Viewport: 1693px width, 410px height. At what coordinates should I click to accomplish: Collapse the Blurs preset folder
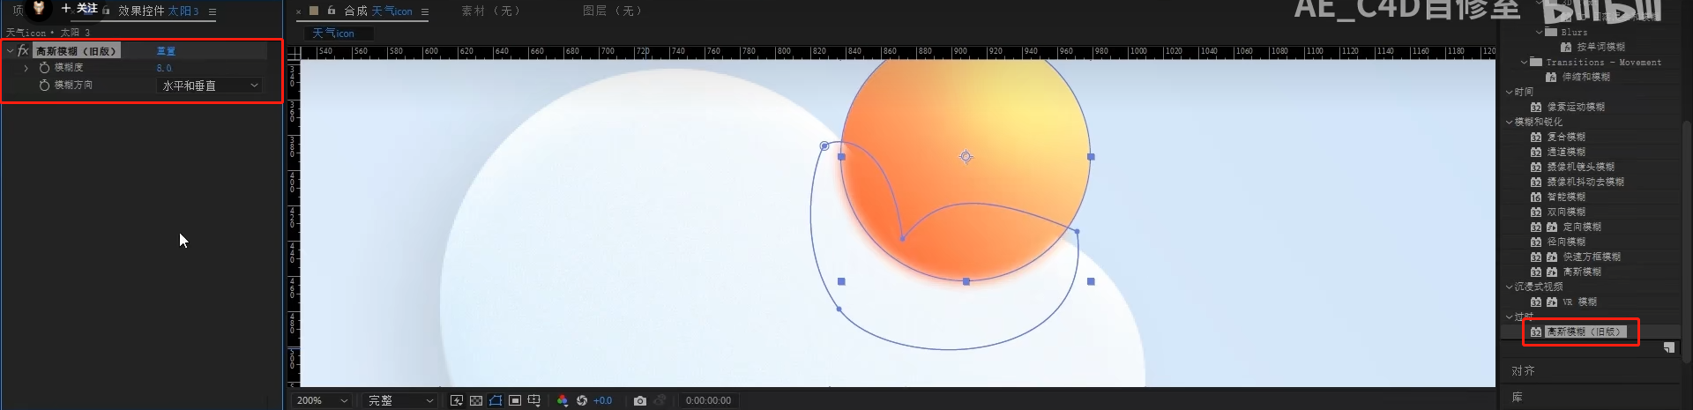click(1540, 32)
